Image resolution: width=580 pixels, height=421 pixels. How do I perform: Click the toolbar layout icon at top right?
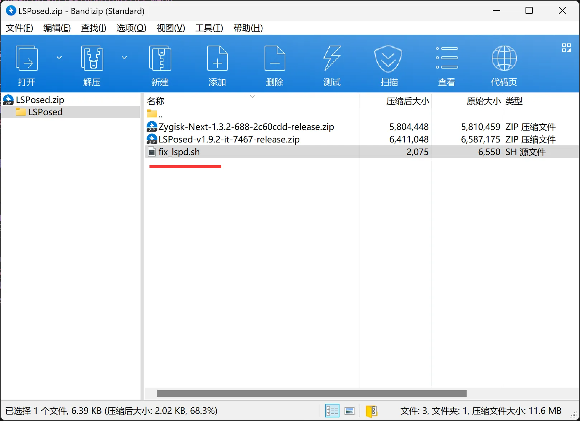pyautogui.click(x=566, y=47)
